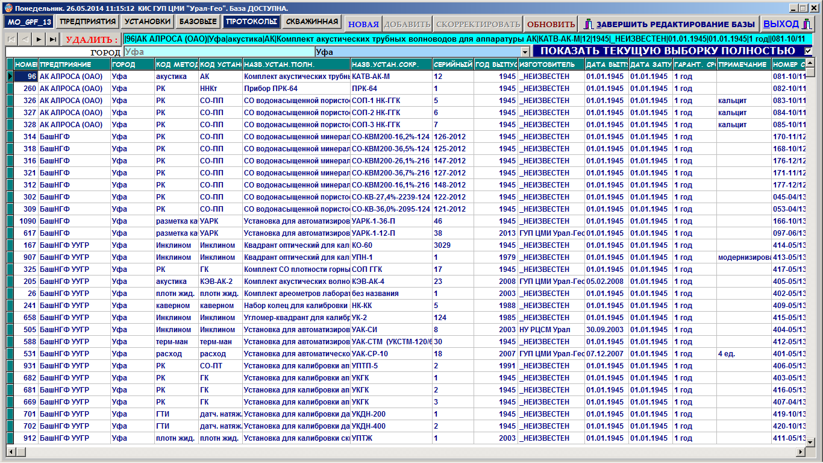This screenshot has width=823, height=463.
Task: Click the НАЗВ.УСТАН.ПОЛН. column header
Action: (x=296, y=65)
